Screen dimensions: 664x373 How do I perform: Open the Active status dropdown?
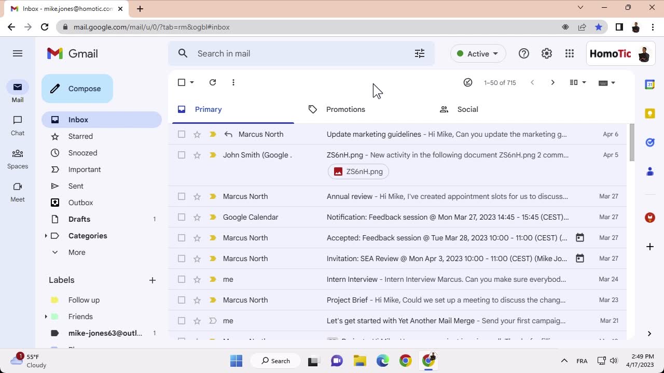click(478, 53)
